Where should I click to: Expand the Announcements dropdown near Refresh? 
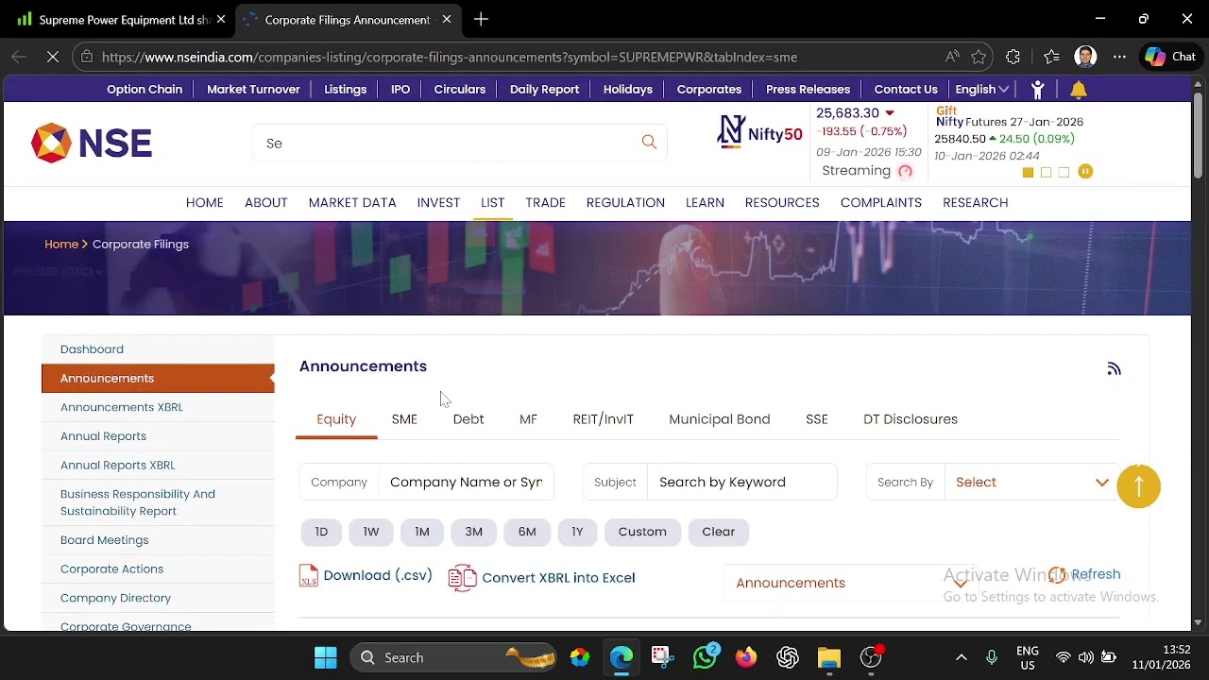pyautogui.click(x=850, y=583)
